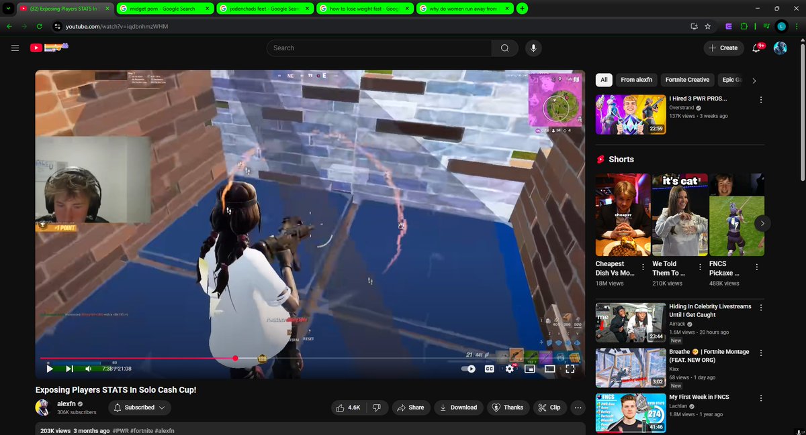
Task: Click the install/cast icon in the address bar
Action: (x=694, y=26)
